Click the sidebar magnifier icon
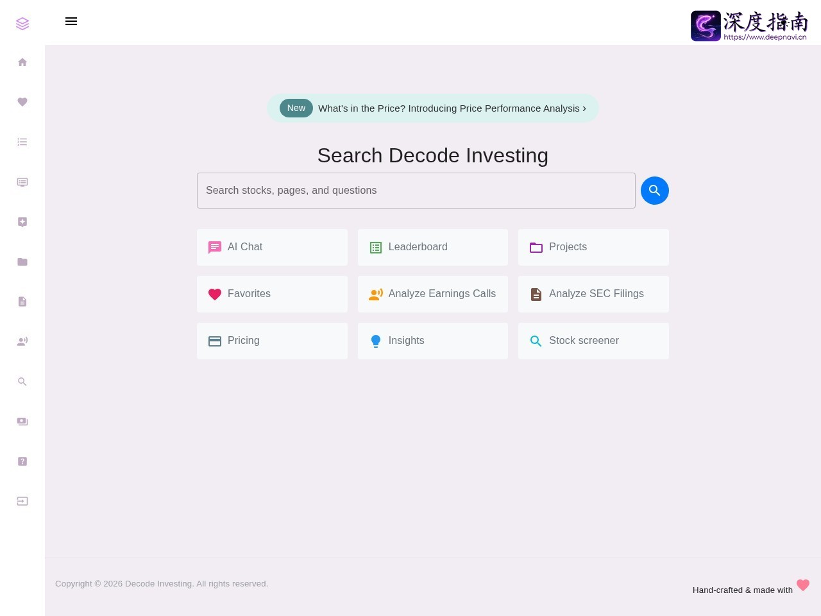The width and height of the screenshot is (821, 616). [22, 382]
